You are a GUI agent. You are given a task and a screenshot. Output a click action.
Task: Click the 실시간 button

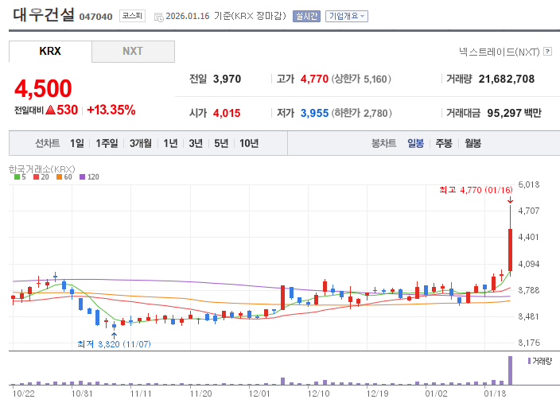306,16
